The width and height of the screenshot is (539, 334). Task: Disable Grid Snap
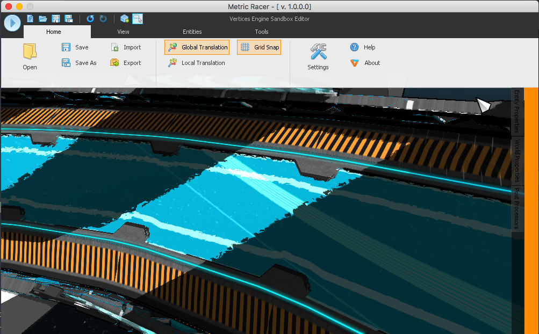pyautogui.click(x=259, y=47)
